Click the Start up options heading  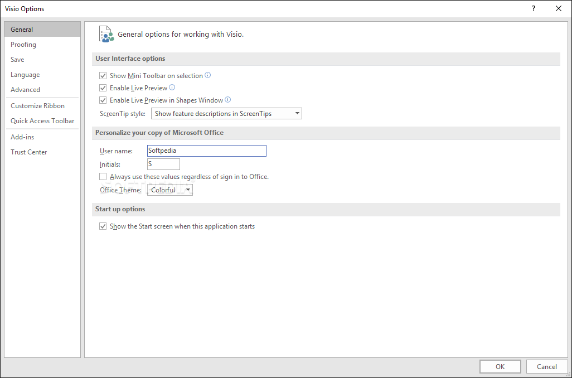(120, 209)
